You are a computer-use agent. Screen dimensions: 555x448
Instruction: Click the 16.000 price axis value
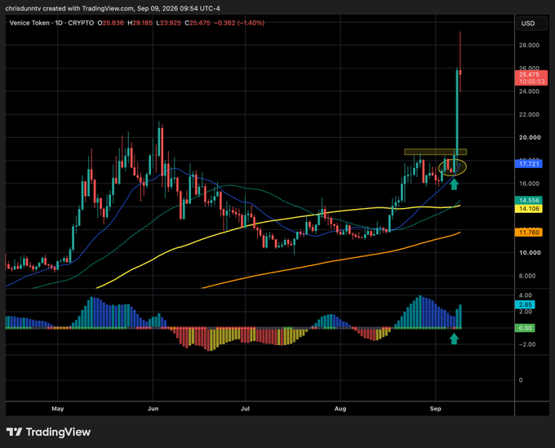(x=529, y=184)
